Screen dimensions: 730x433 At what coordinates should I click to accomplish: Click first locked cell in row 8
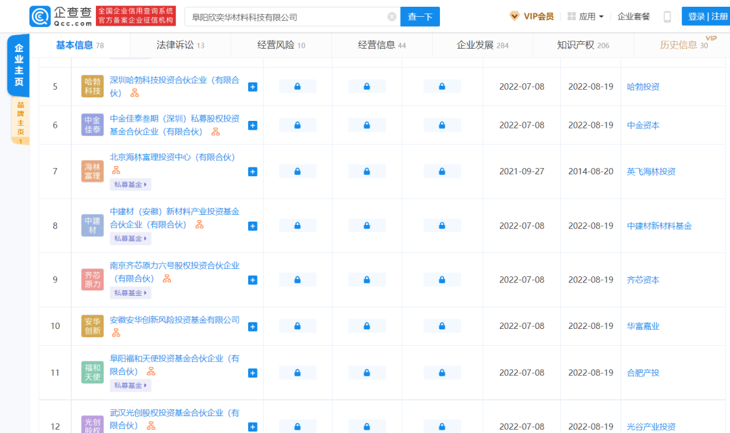click(x=297, y=226)
